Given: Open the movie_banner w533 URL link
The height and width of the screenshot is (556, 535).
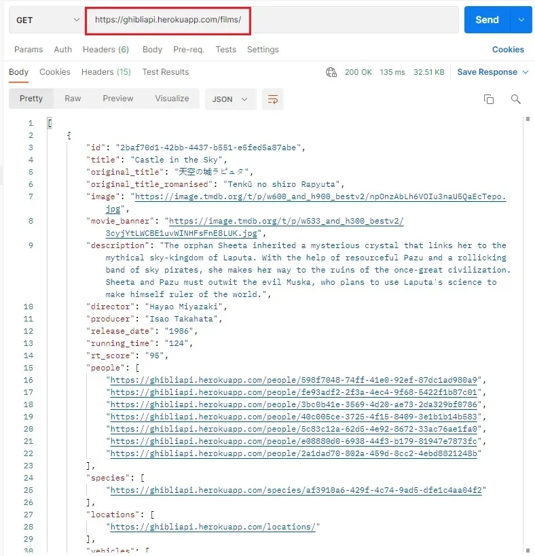Looking at the screenshot, I should click(286, 221).
